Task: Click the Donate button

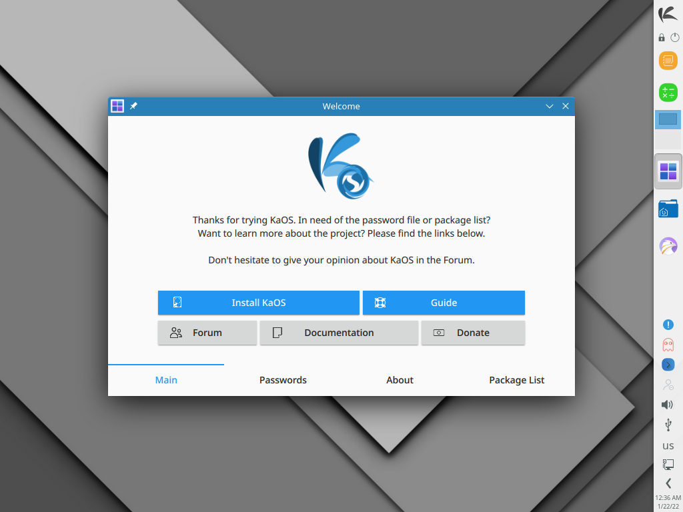Action: (x=473, y=333)
